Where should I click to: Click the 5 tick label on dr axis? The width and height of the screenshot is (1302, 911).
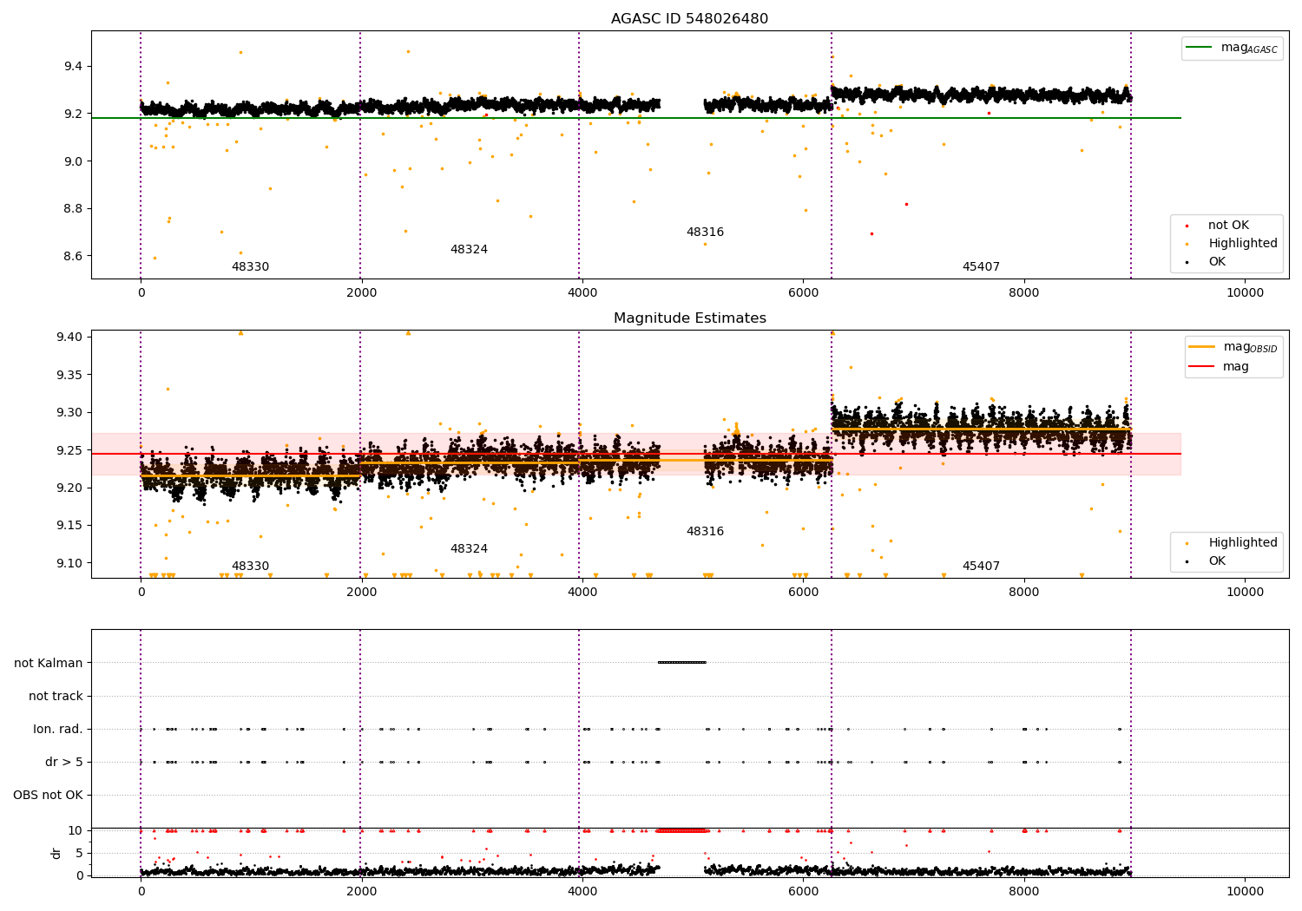point(79,854)
